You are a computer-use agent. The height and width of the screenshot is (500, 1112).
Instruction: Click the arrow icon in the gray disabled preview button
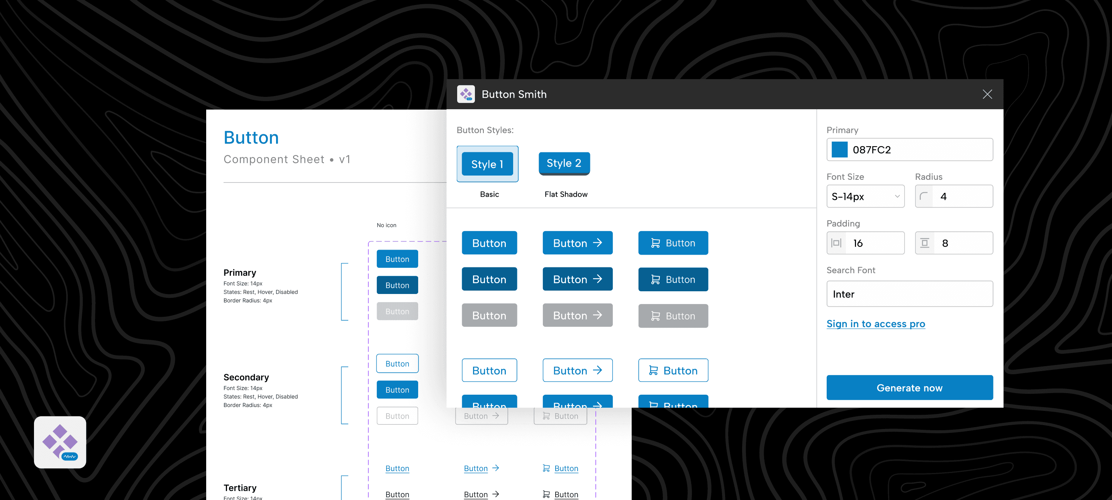point(597,315)
